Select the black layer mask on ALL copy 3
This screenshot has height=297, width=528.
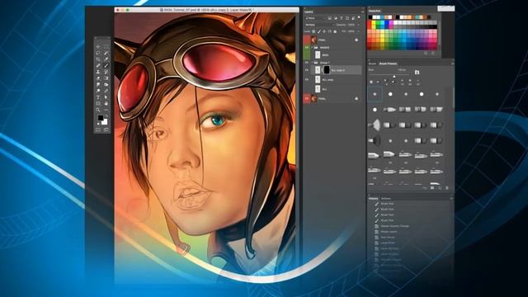(327, 70)
